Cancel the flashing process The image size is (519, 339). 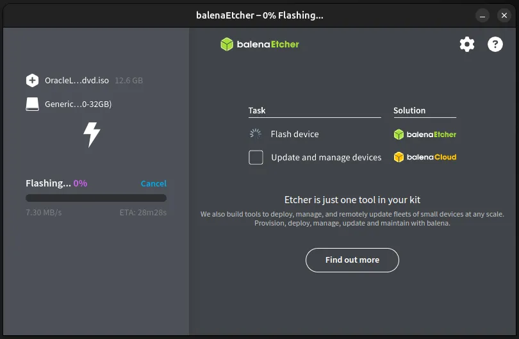(154, 183)
